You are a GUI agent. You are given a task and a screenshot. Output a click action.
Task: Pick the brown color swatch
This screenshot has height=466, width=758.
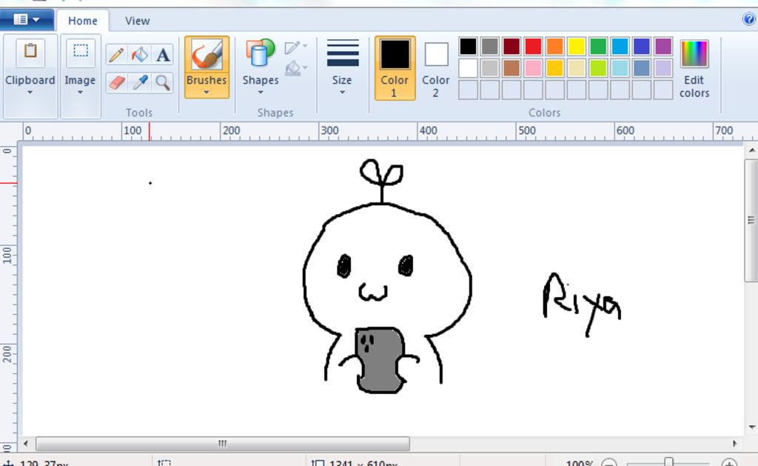[512, 68]
